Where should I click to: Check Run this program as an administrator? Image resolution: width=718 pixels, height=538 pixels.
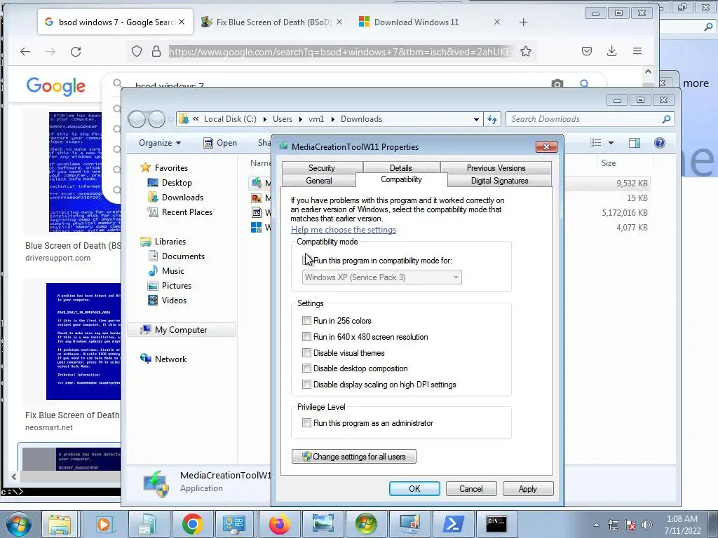pyautogui.click(x=306, y=423)
